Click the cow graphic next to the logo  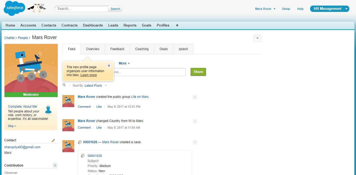click(37, 8)
